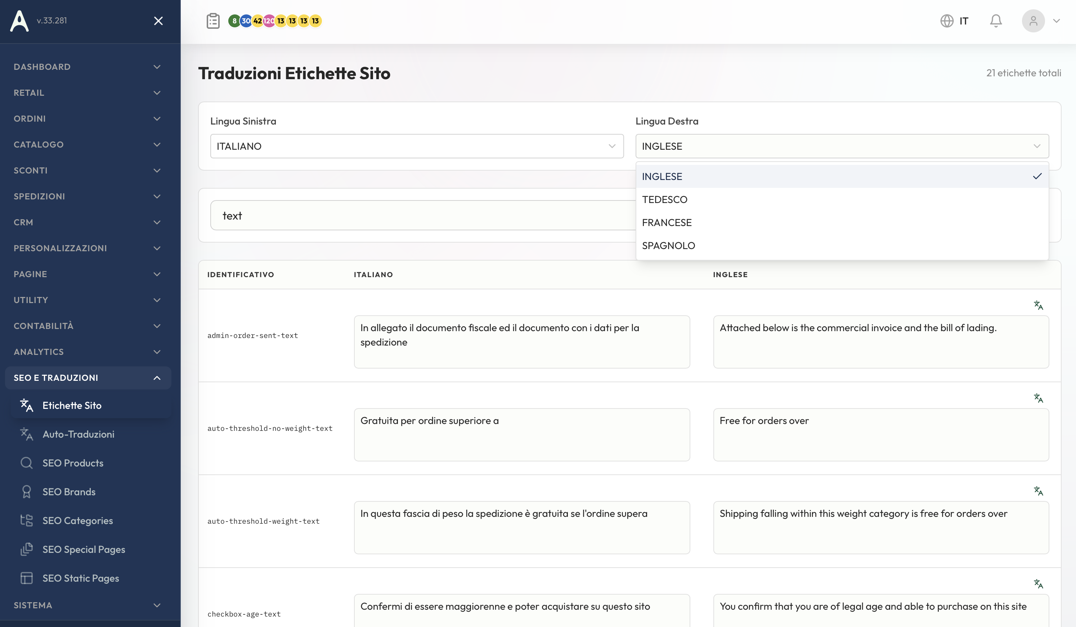Click the IT language label
This screenshot has width=1076, height=627.
pyautogui.click(x=964, y=21)
